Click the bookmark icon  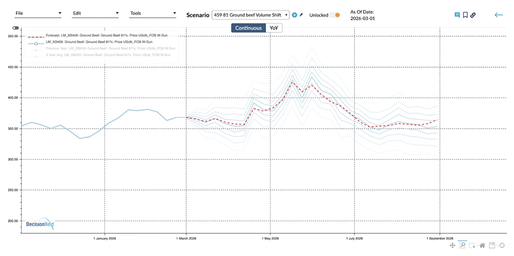(465, 15)
